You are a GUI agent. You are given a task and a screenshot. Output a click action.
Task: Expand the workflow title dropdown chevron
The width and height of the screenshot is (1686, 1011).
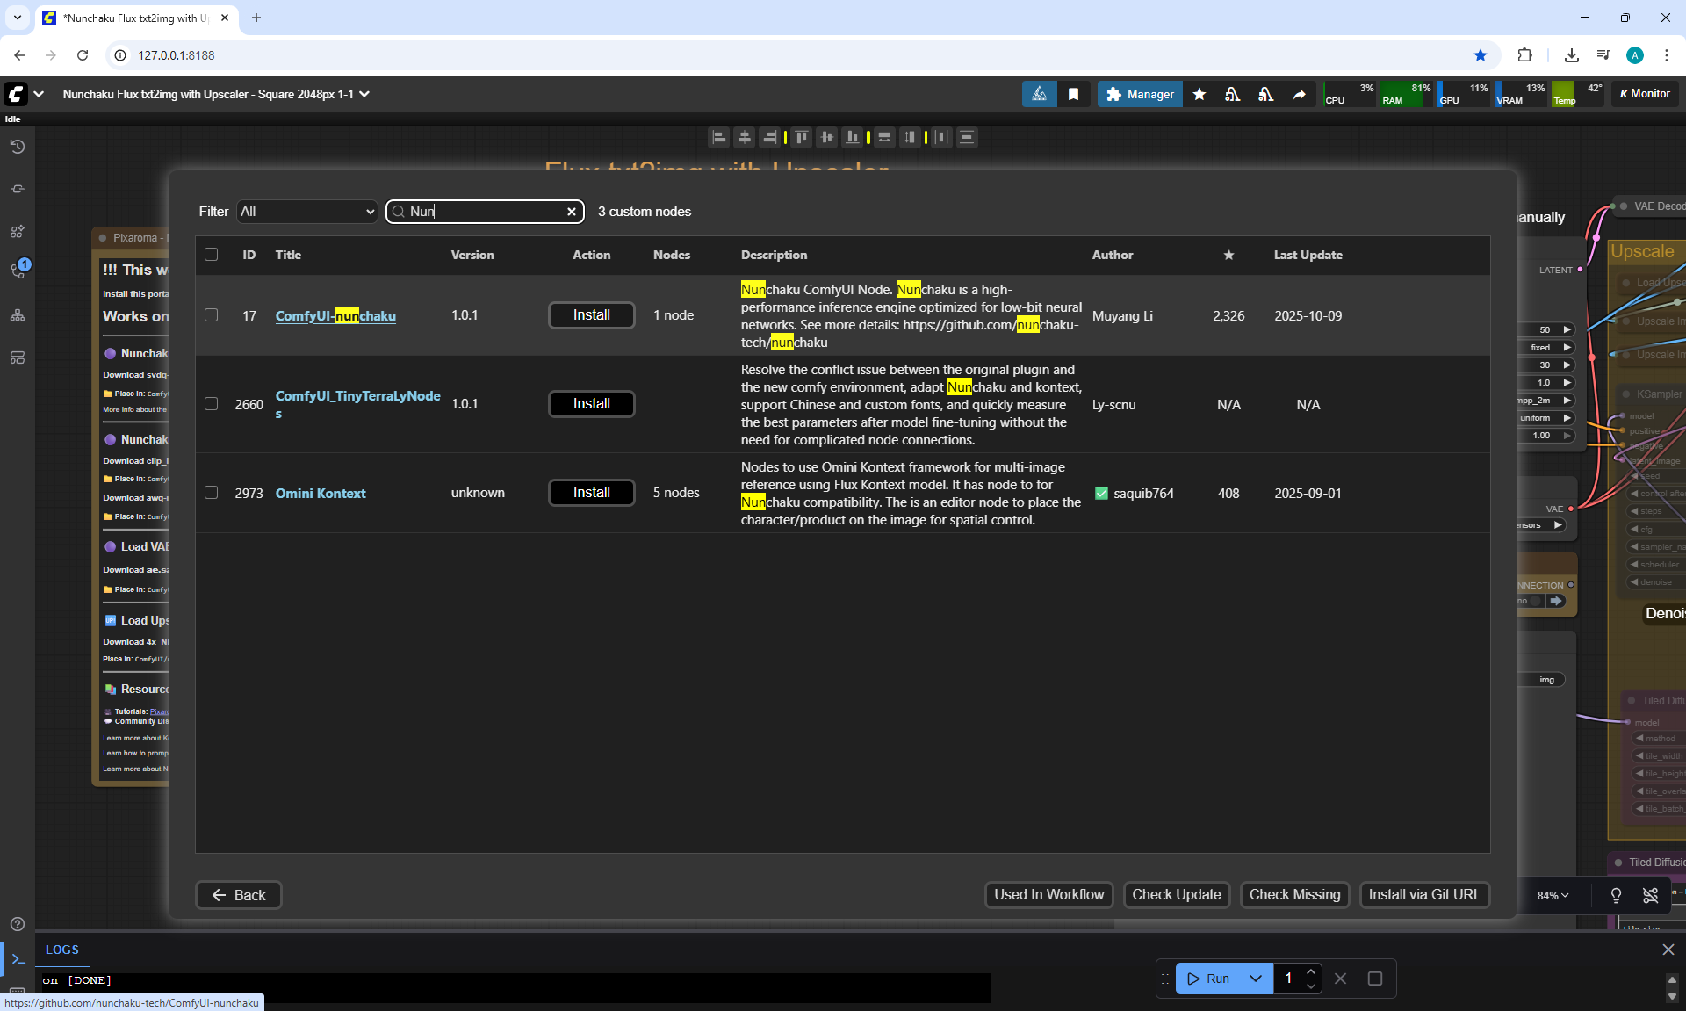tap(364, 94)
